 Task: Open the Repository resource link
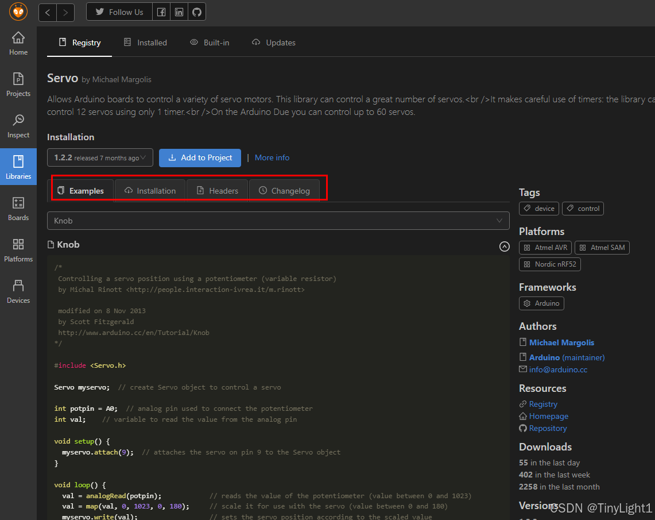tap(548, 428)
